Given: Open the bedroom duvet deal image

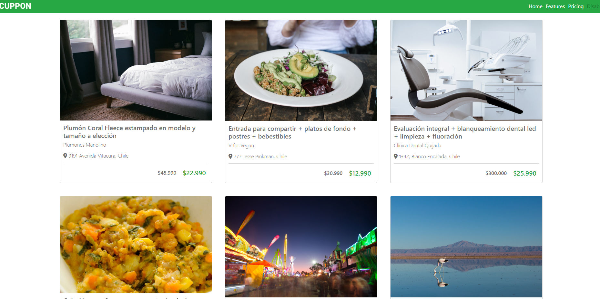Looking at the screenshot, I should tap(136, 70).
